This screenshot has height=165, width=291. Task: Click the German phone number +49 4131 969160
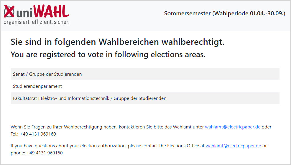38,134
